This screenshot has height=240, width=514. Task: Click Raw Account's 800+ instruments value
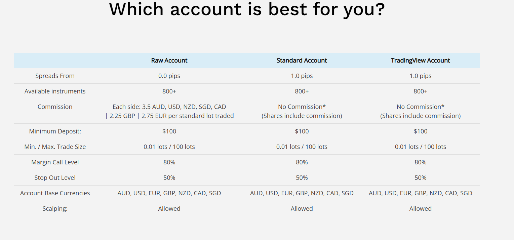[169, 91]
